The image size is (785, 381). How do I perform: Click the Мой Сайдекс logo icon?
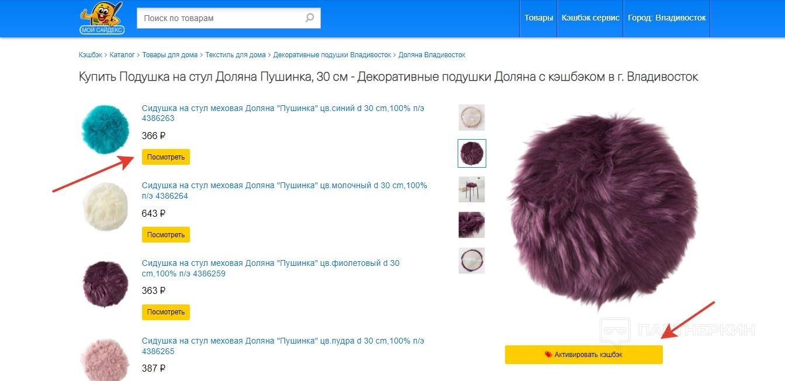pos(102,18)
